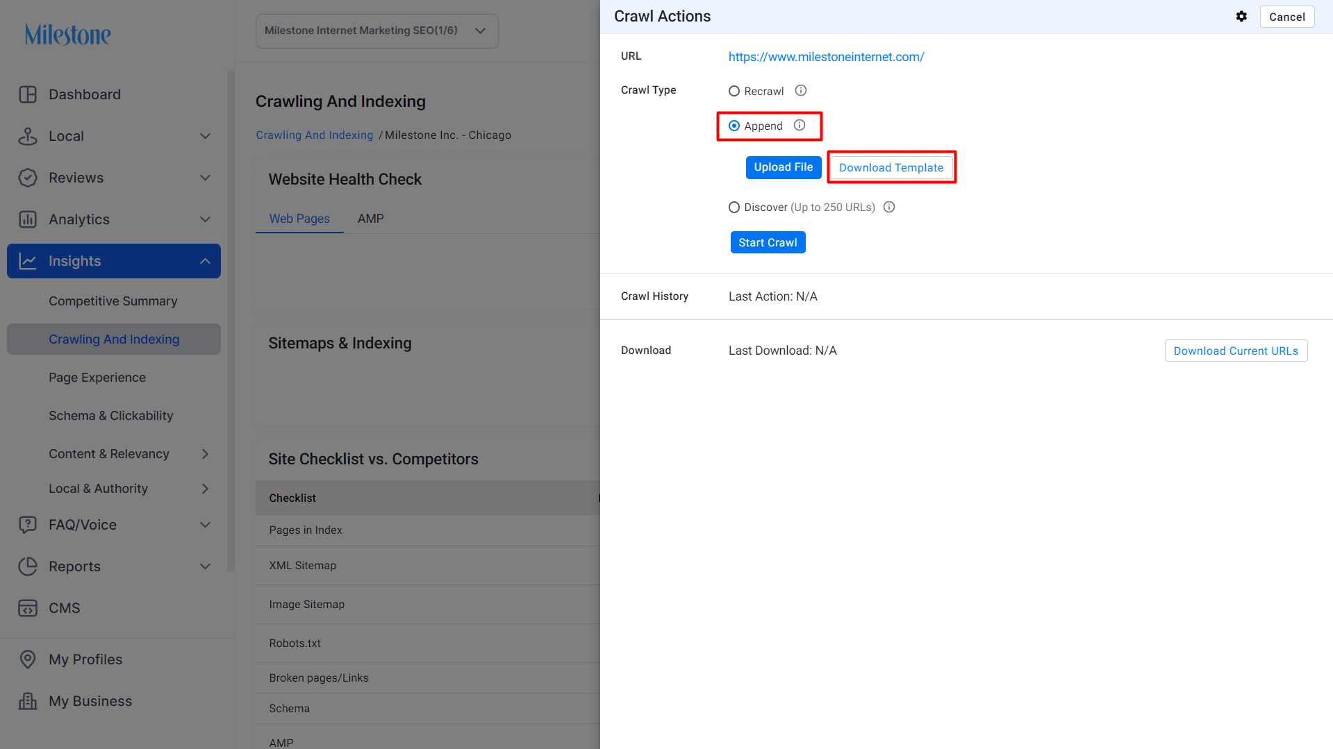The width and height of the screenshot is (1333, 749).
Task: Click the Download Template button
Action: tap(891, 168)
